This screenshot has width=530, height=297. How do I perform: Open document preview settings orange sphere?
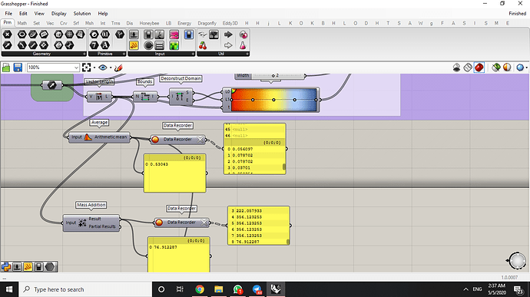pyautogui.click(x=507, y=68)
